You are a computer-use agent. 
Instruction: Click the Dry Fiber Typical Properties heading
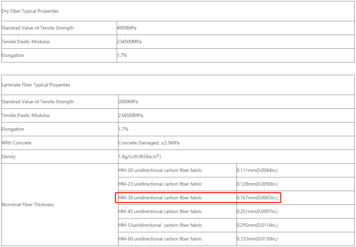click(x=30, y=11)
